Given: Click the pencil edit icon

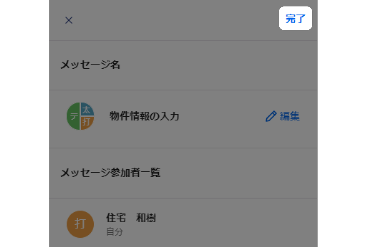Looking at the screenshot, I should pos(271,116).
